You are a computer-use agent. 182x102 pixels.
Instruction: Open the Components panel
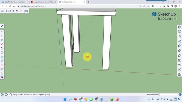point(180,41)
